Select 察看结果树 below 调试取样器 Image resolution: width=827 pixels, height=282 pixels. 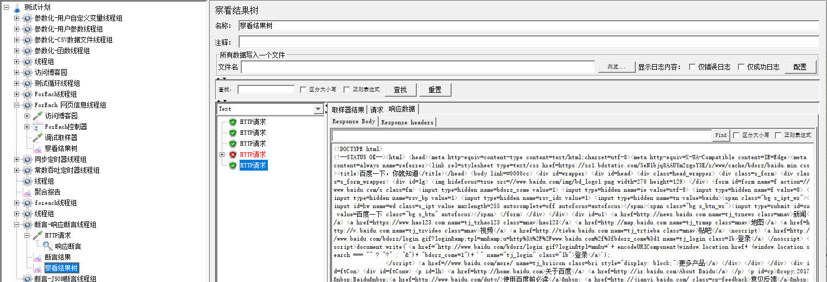tap(61, 148)
